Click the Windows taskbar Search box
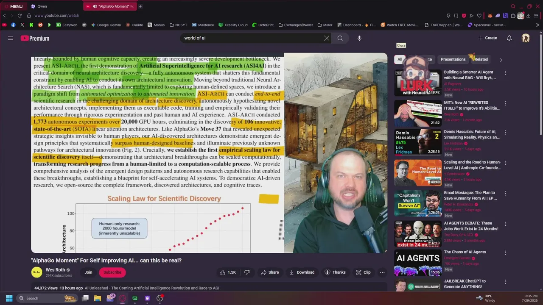543x305 pixels. 47,298
